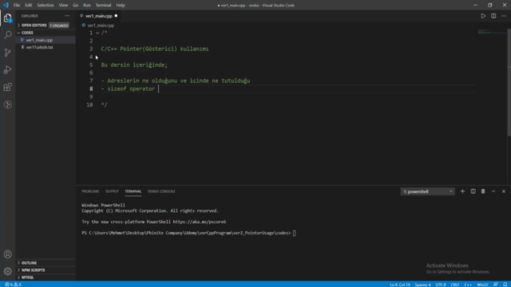
Task: Click line number 8 in the gutter
Action: (91, 88)
